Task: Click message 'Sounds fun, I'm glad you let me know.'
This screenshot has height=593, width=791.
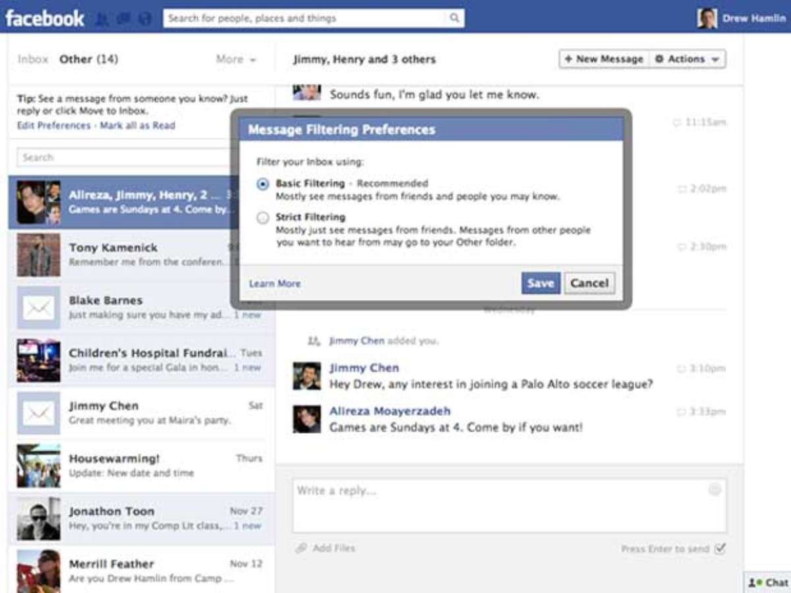Action: click(x=434, y=94)
